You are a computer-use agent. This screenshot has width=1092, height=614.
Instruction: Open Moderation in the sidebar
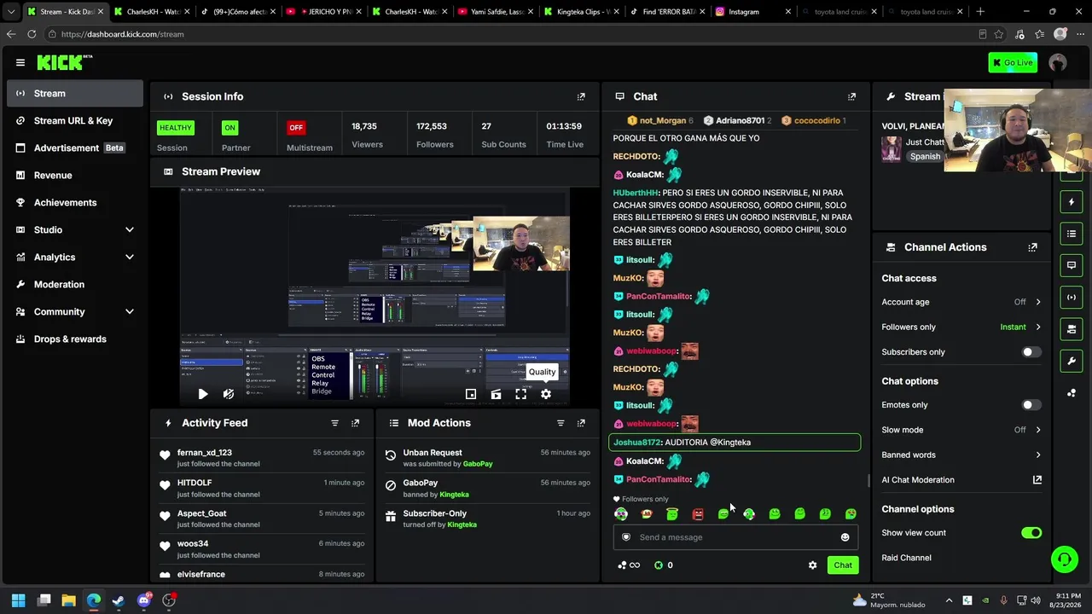click(x=75, y=284)
